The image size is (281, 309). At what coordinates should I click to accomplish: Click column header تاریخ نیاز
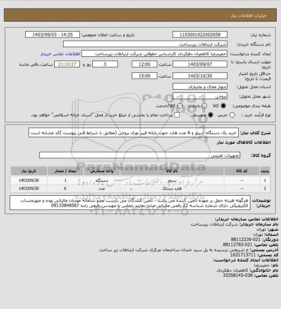(29, 171)
